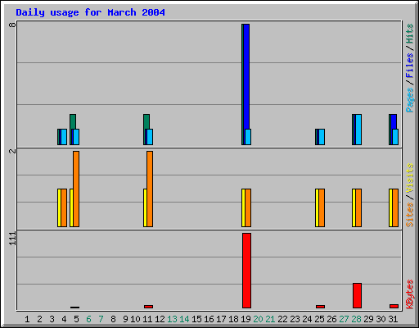Click the small red KBytes bar on day 31

(394, 306)
